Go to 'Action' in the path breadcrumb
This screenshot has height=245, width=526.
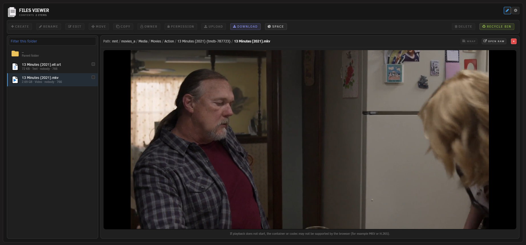[169, 41]
